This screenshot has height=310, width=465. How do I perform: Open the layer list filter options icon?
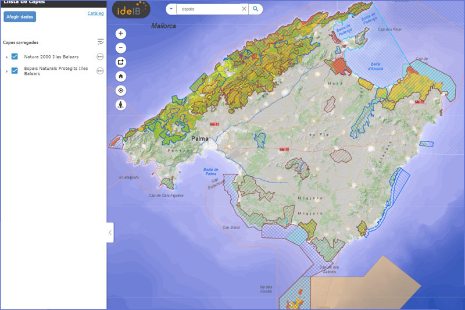tap(101, 42)
